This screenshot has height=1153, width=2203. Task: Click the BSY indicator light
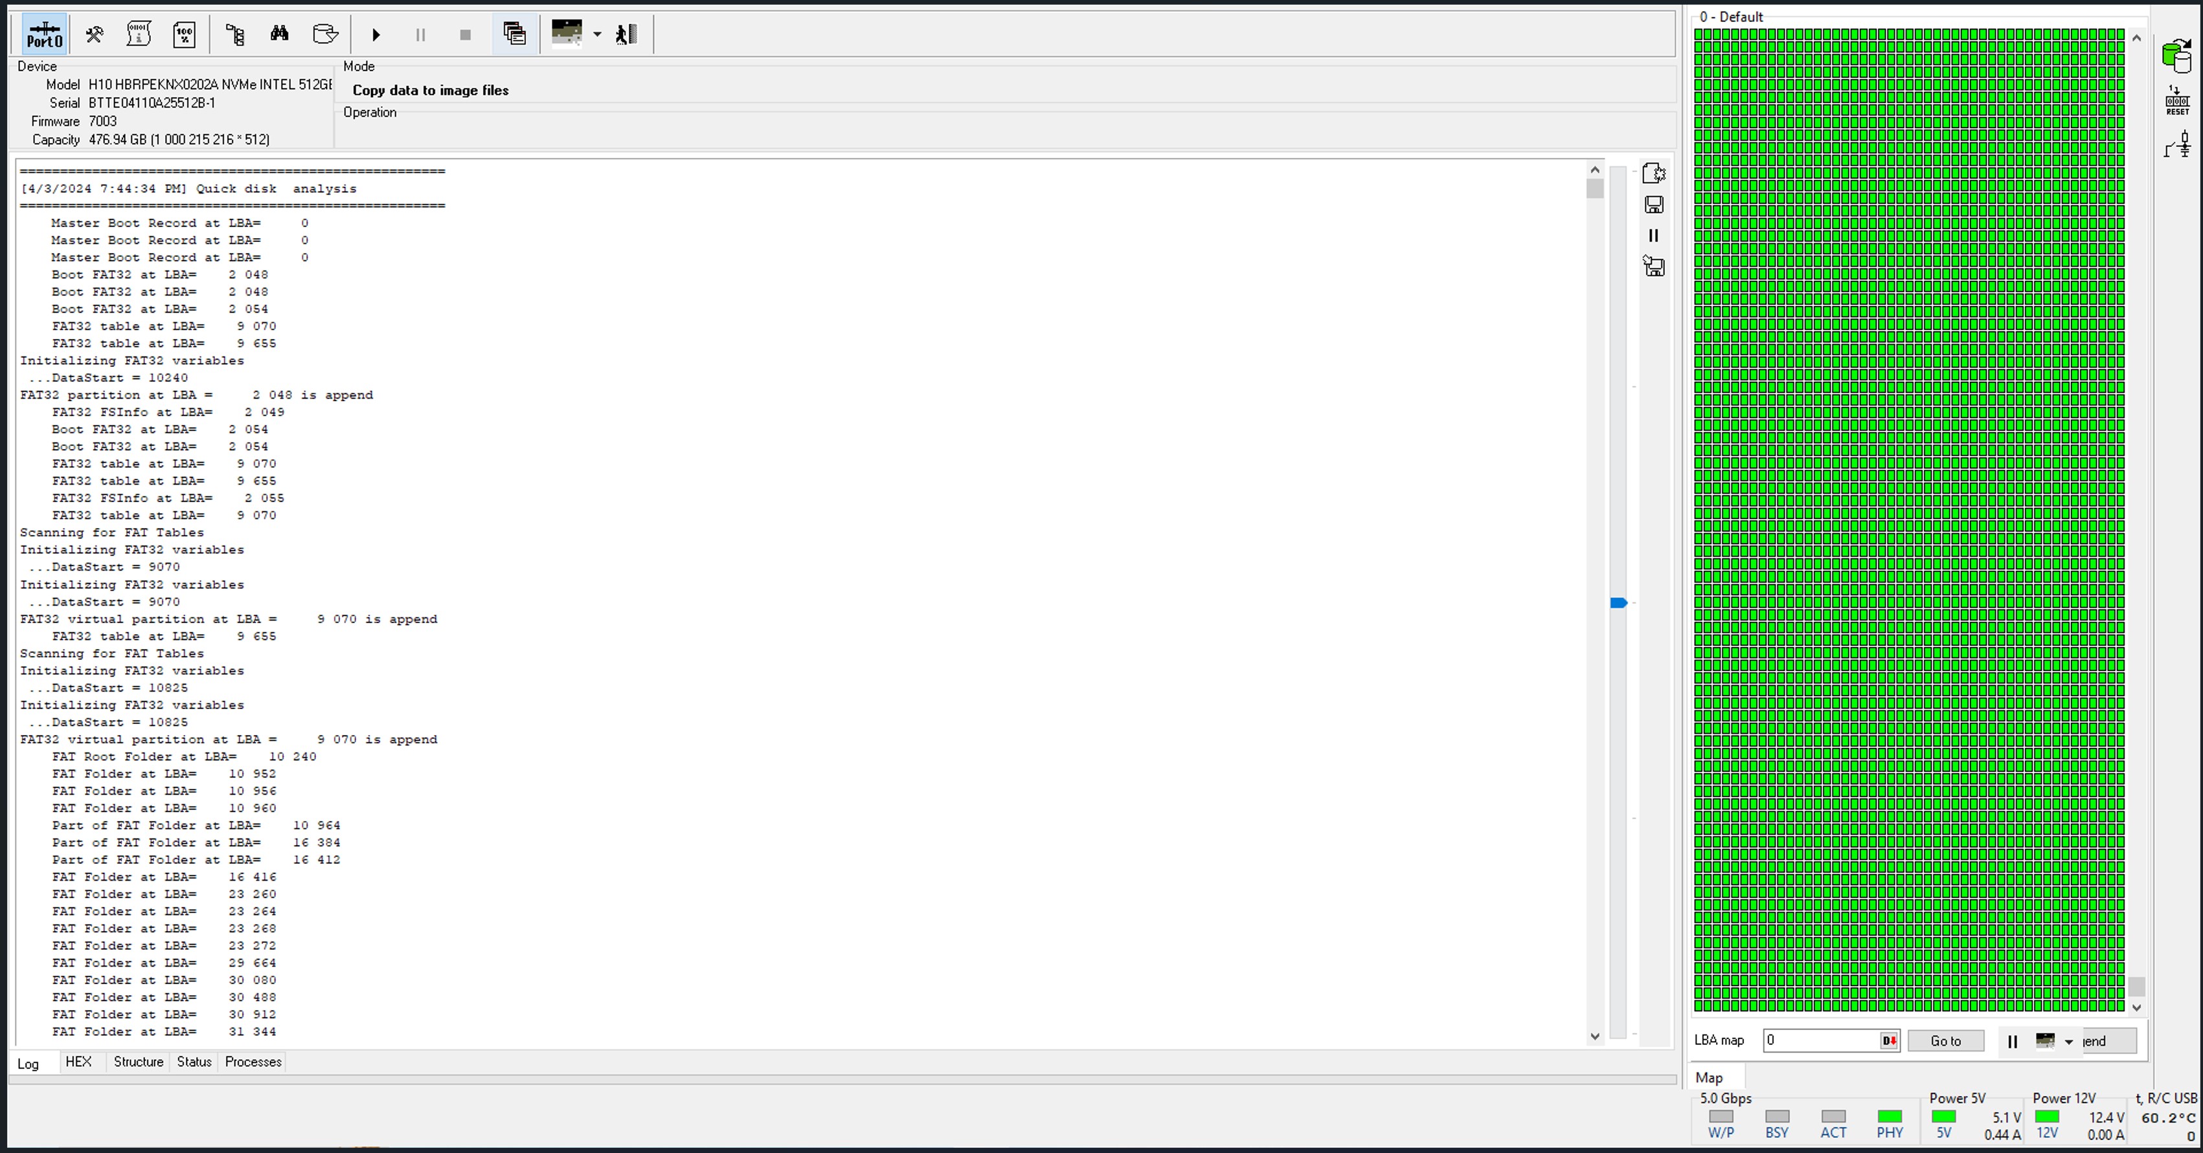click(x=1777, y=1116)
